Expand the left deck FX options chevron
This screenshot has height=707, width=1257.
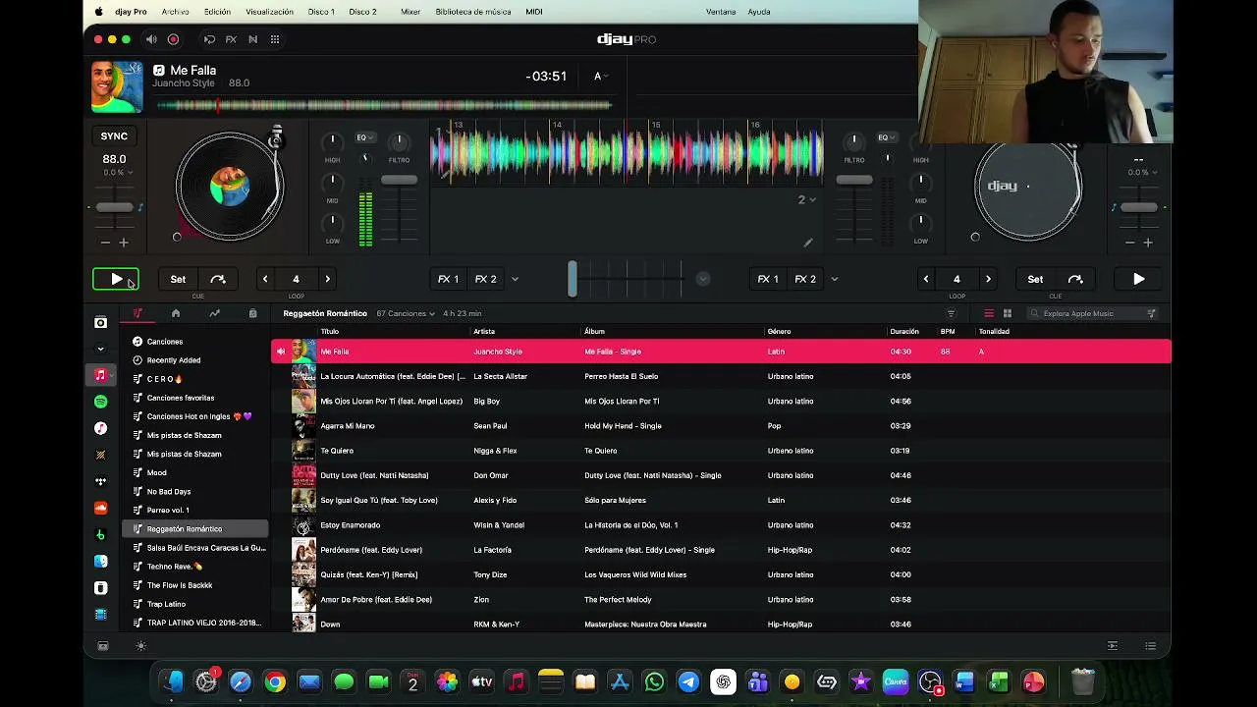515,279
